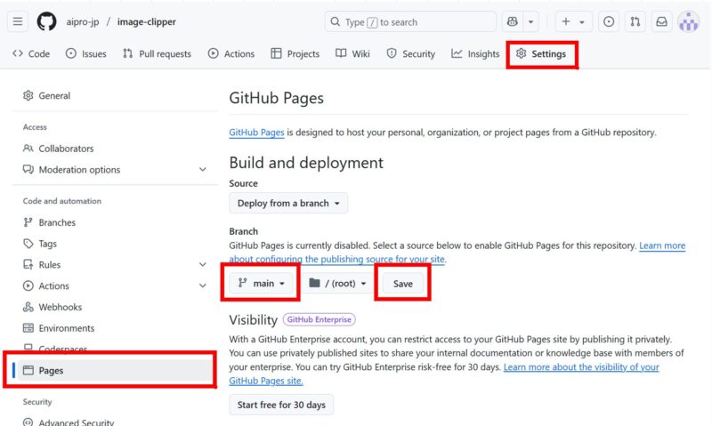Click the Environments server icon
The height and width of the screenshot is (426, 712).
28,327
